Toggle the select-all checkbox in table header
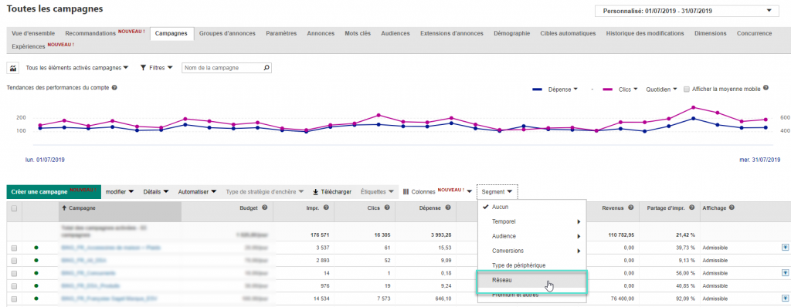This screenshot has width=791, height=307. (x=14, y=208)
